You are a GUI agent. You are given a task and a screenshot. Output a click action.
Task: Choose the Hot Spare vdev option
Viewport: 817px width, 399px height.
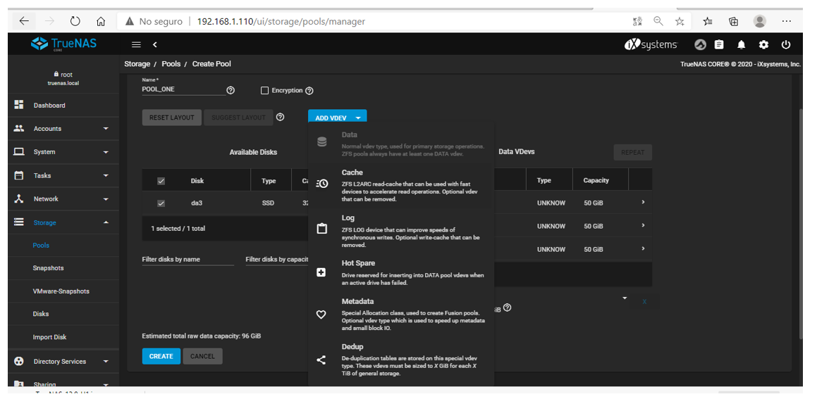tap(400, 273)
